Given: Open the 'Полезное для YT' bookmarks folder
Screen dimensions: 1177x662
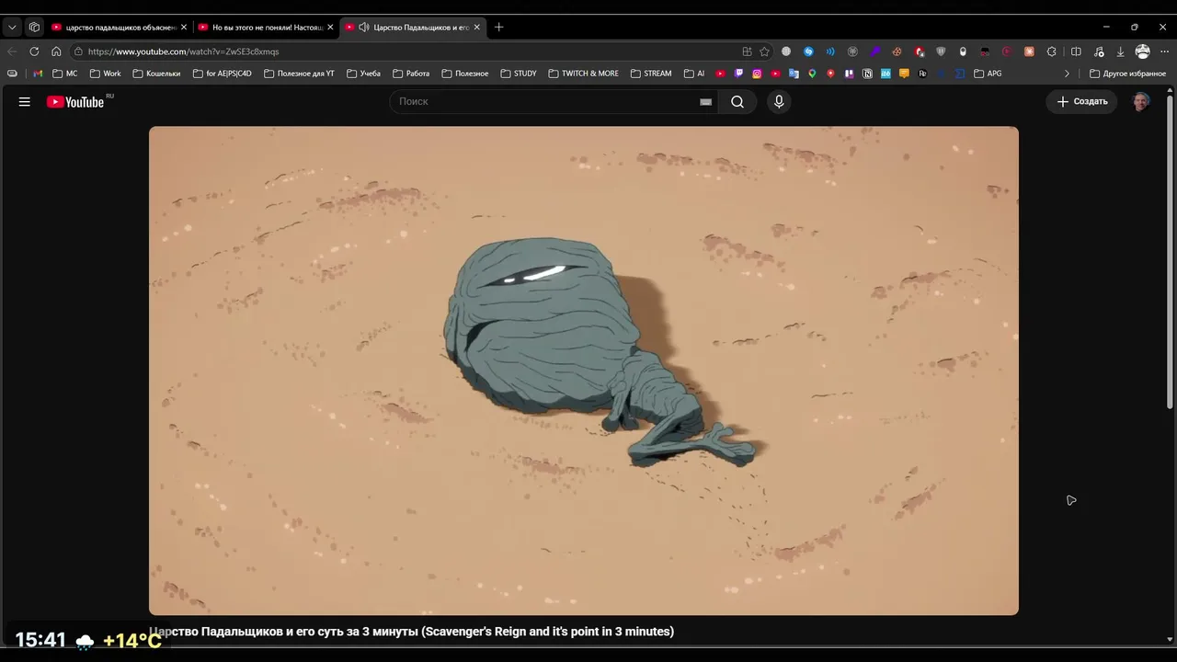Looking at the screenshot, I should coord(299,74).
